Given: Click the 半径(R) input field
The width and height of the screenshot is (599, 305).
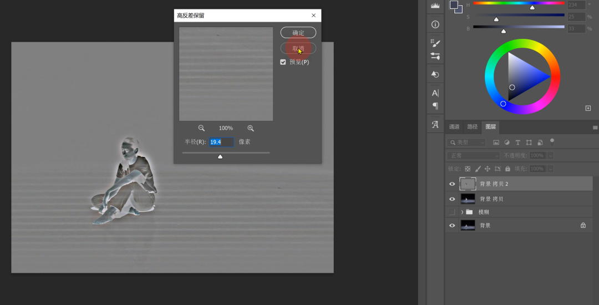Looking at the screenshot, I should point(221,142).
